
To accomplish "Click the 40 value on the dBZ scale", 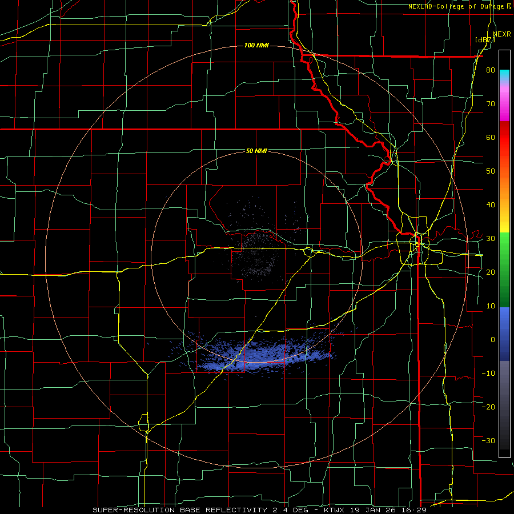I will click(x=491, y=205).
